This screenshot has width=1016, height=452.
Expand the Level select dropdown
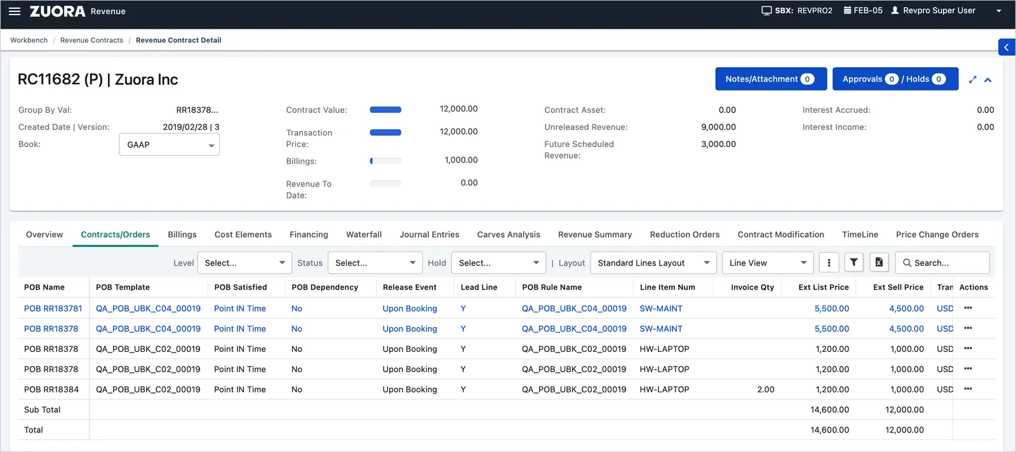pos(244,262)
